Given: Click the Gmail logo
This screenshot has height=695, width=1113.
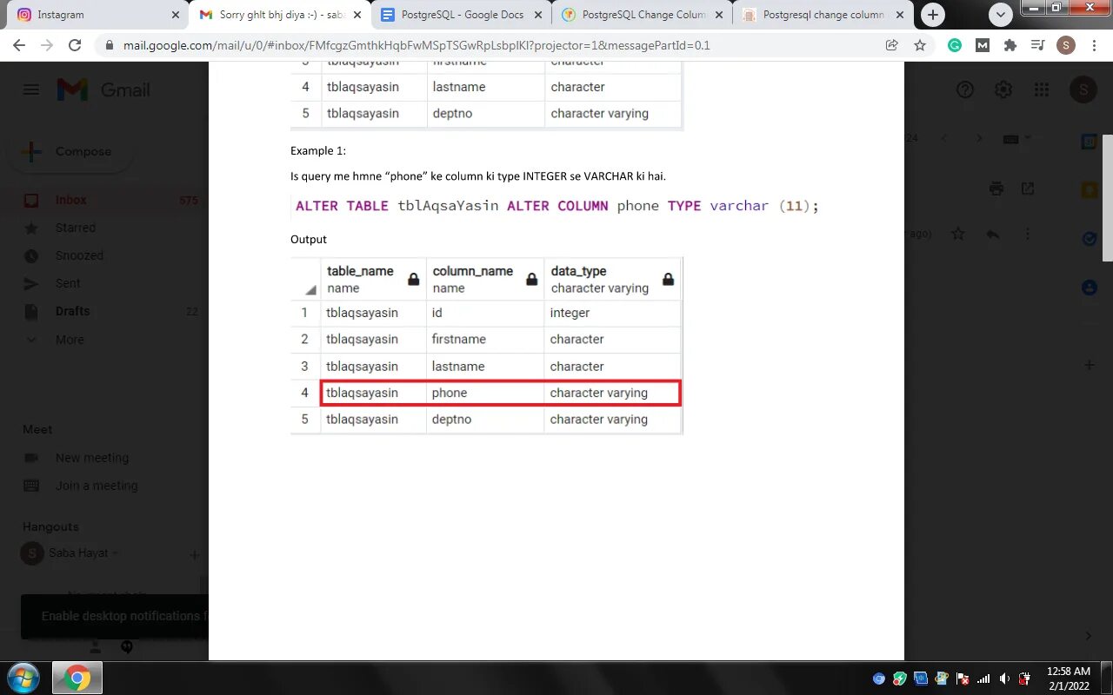Looking at the screenshot, I should (x=103, y=89).
